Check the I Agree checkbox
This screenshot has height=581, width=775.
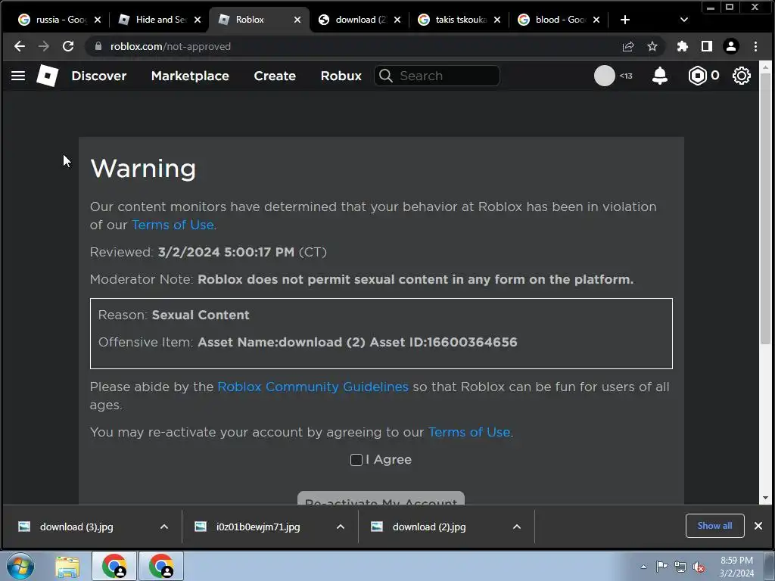tap(356, 460)
